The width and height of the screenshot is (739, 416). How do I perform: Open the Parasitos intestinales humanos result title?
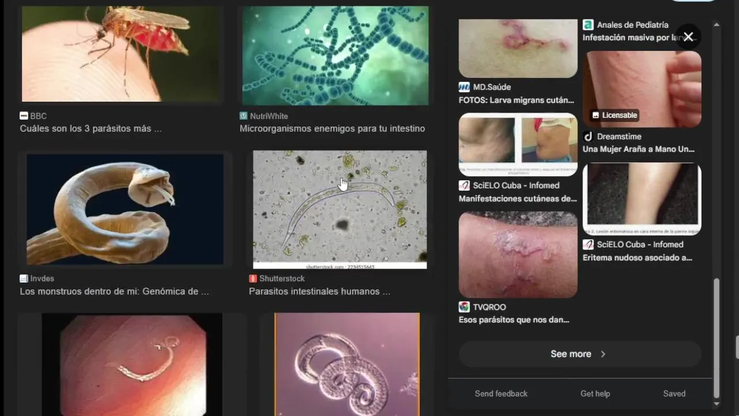point(319,292)
